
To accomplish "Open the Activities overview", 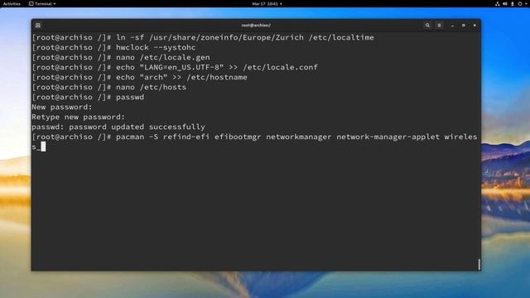I will [x=12, y=3].
